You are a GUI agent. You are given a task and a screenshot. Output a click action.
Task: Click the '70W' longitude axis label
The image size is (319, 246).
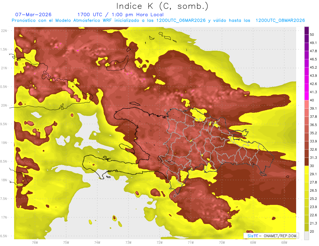(222, 242)
